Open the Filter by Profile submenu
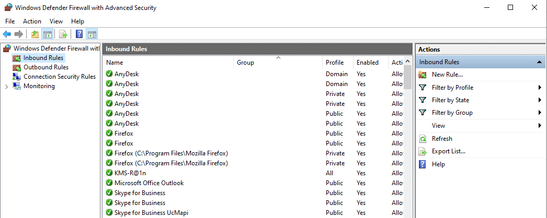Screen dimensions: 547x218 coord(452,88)
